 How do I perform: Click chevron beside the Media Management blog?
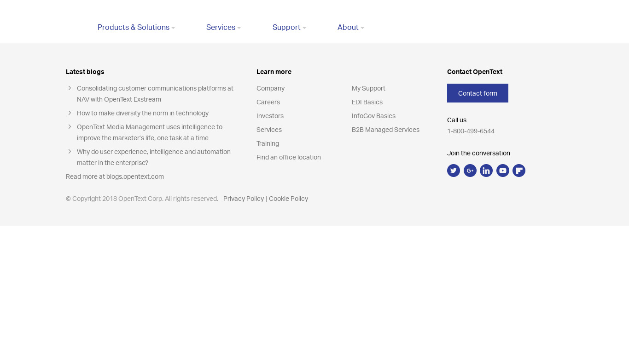[x=70, y=127]
